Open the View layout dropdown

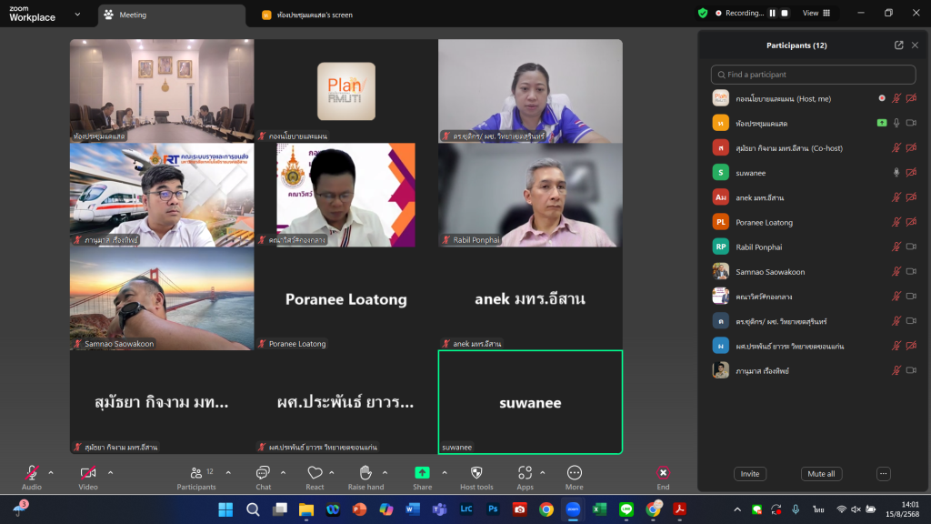pos(816,14)
